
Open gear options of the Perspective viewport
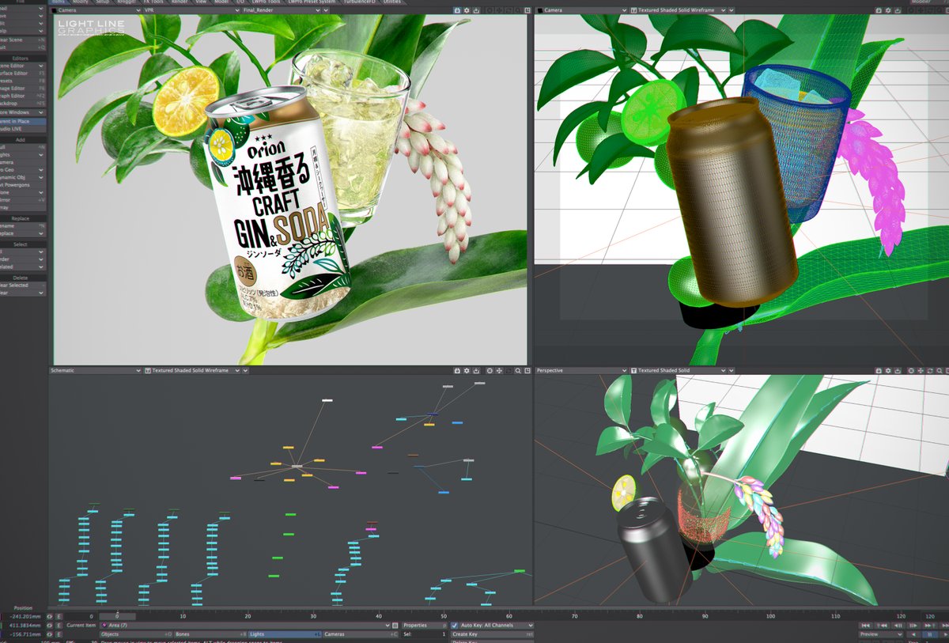point(888,370)
